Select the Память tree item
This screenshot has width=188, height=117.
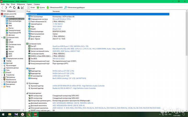click(x=10, y=47)
